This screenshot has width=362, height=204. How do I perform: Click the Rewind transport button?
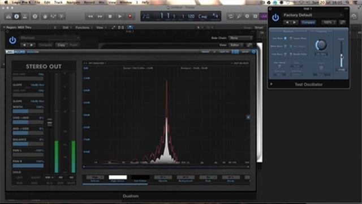coord(90,16)
